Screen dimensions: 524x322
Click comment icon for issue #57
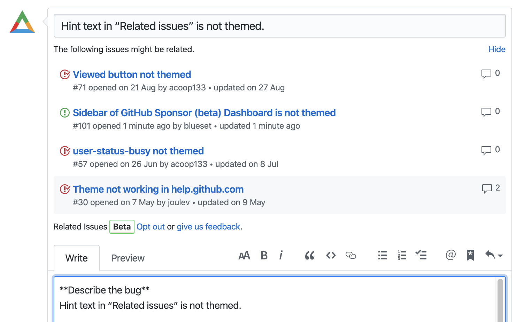(x=486, y=150)
